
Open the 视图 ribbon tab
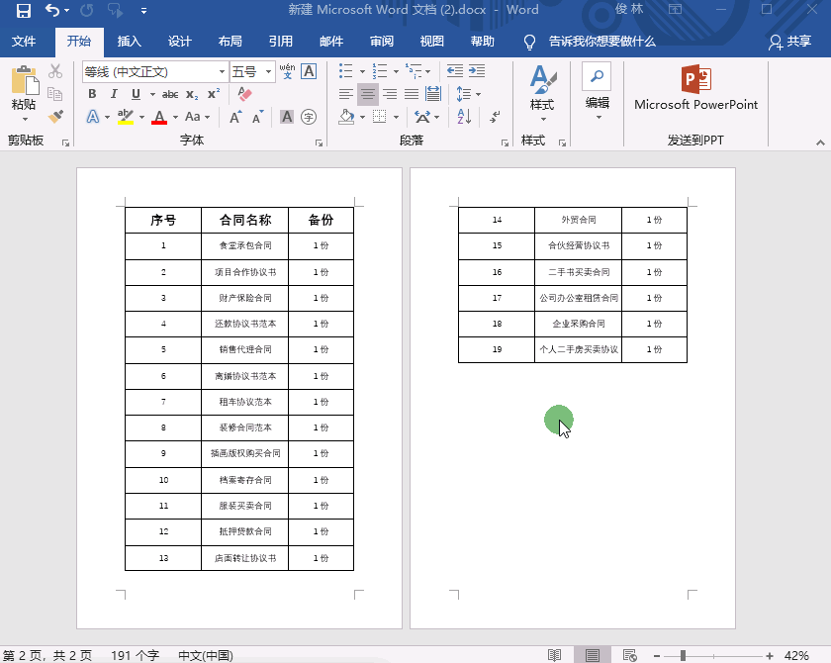tap(432, 42)
